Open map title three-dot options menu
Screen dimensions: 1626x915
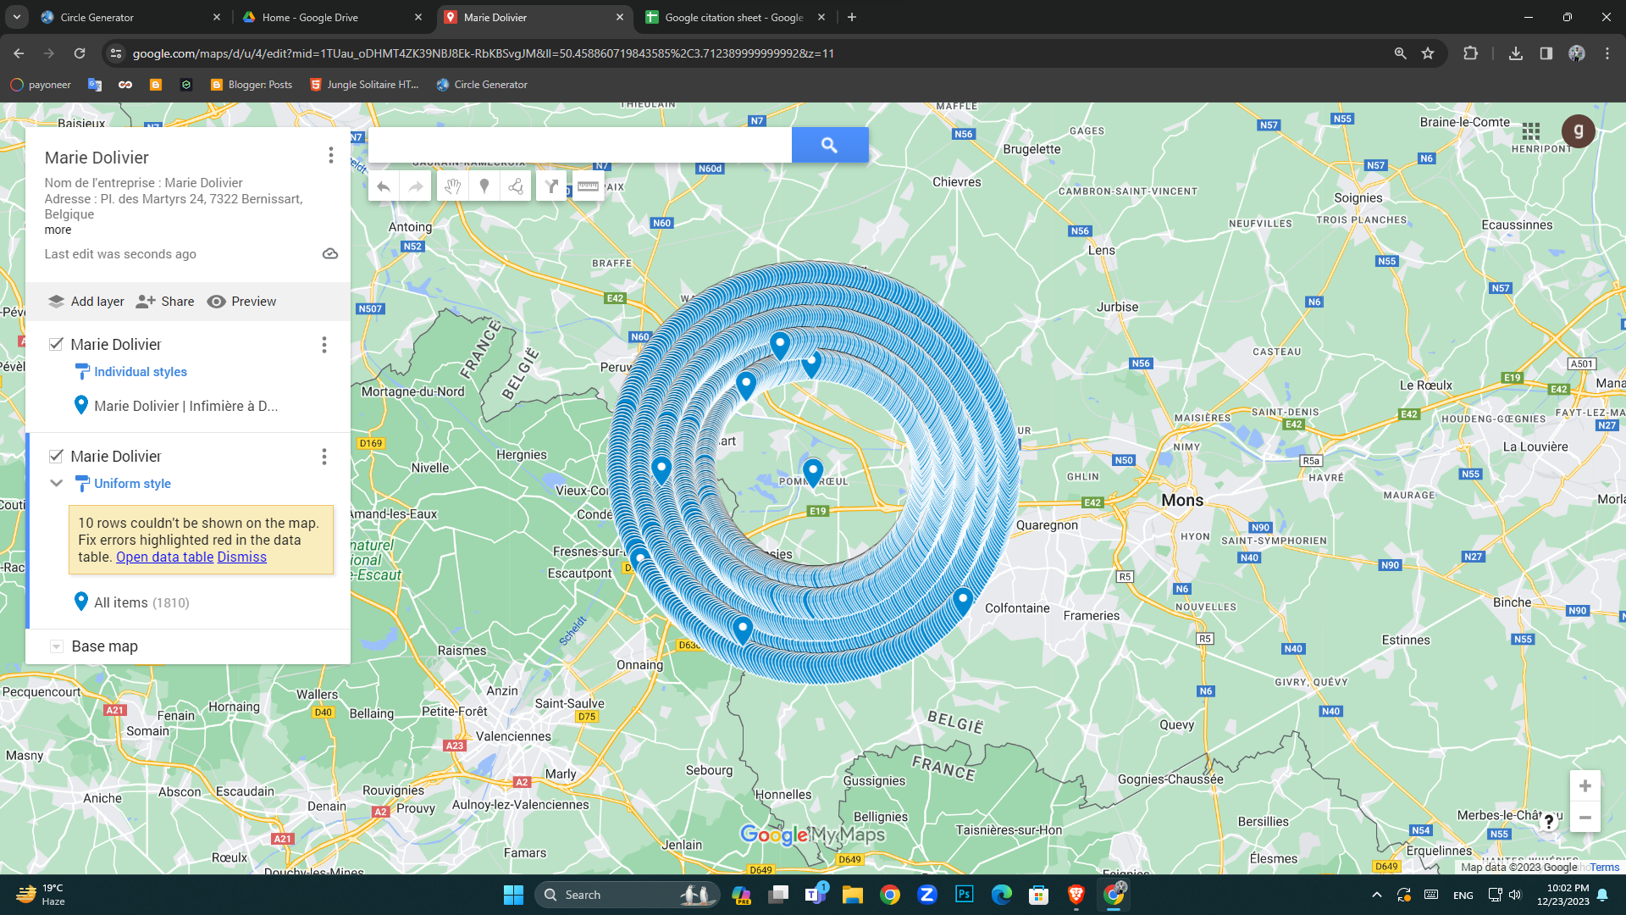330,155
